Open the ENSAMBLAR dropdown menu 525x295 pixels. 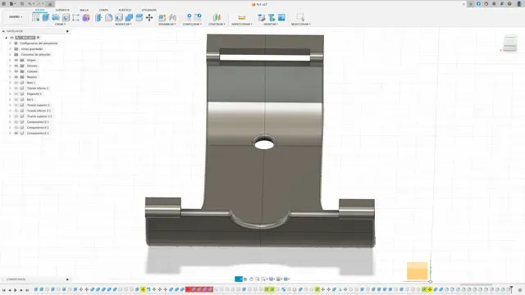pos(167,25)
